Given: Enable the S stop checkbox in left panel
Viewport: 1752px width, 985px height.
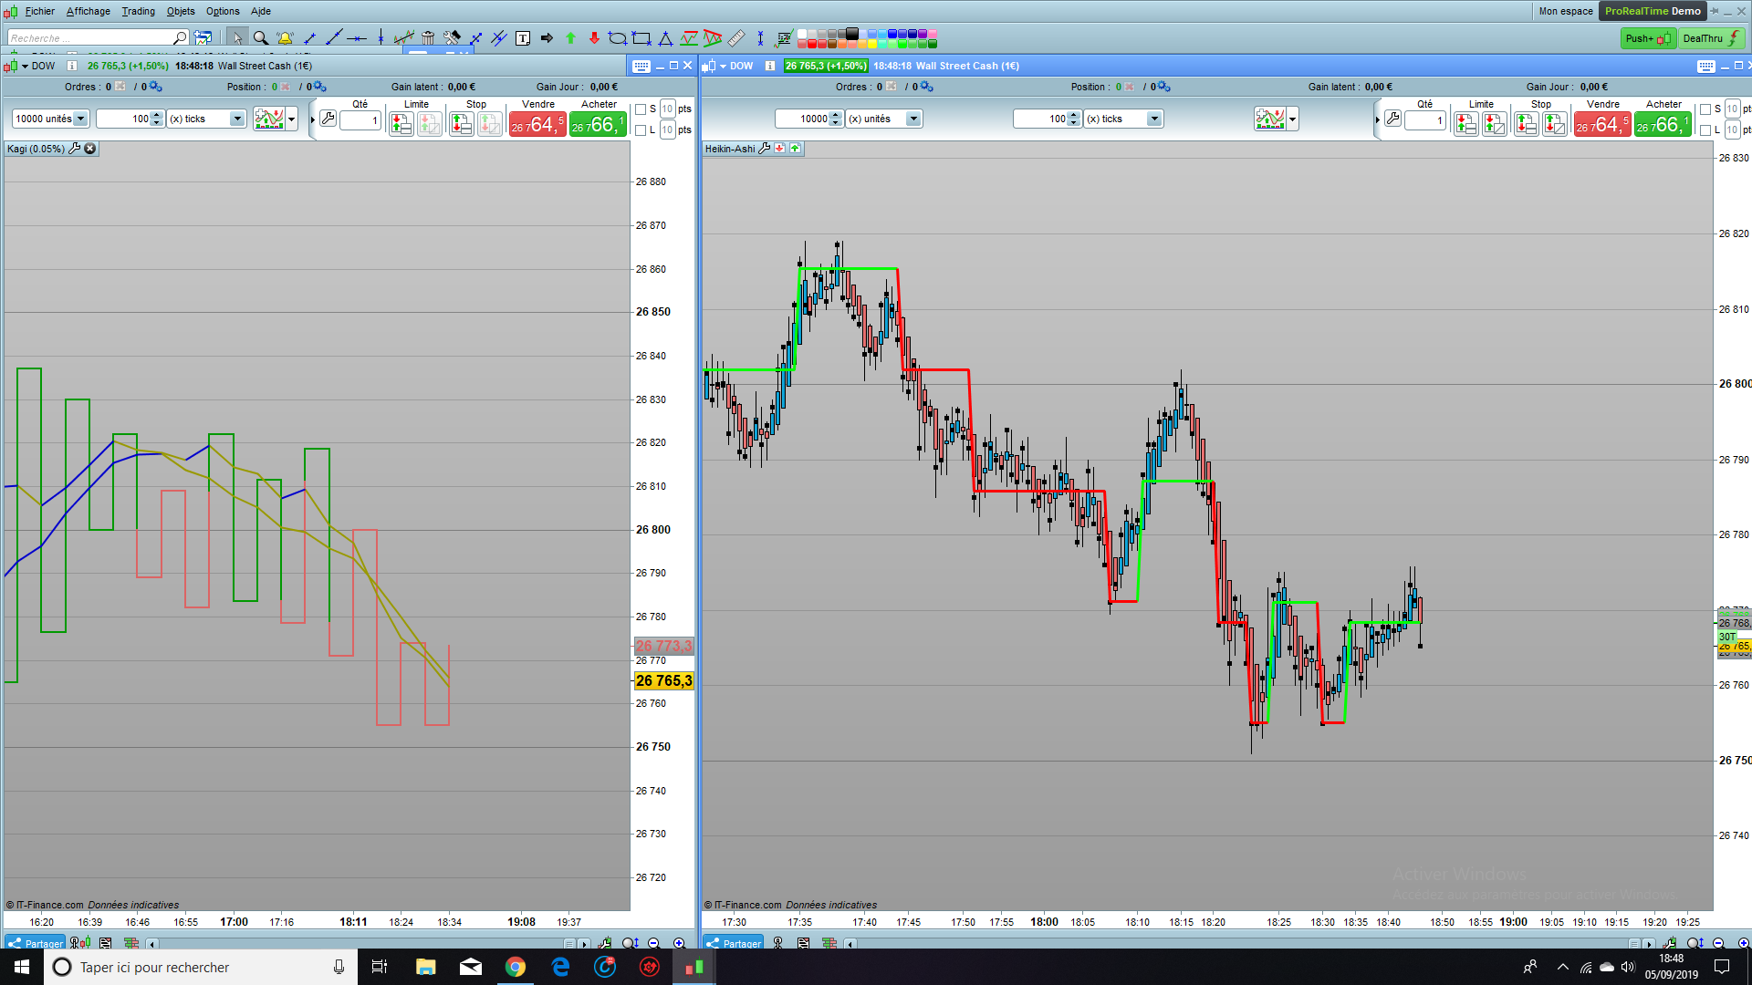Looking at the screenshot, I should tap(641, 109).
